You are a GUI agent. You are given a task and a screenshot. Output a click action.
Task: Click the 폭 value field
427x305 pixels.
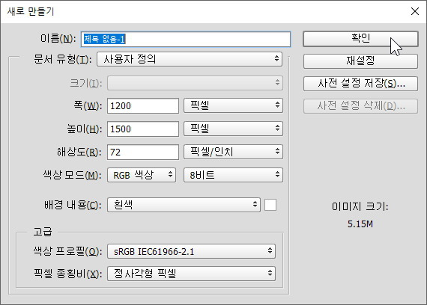[x=143, y=105]
